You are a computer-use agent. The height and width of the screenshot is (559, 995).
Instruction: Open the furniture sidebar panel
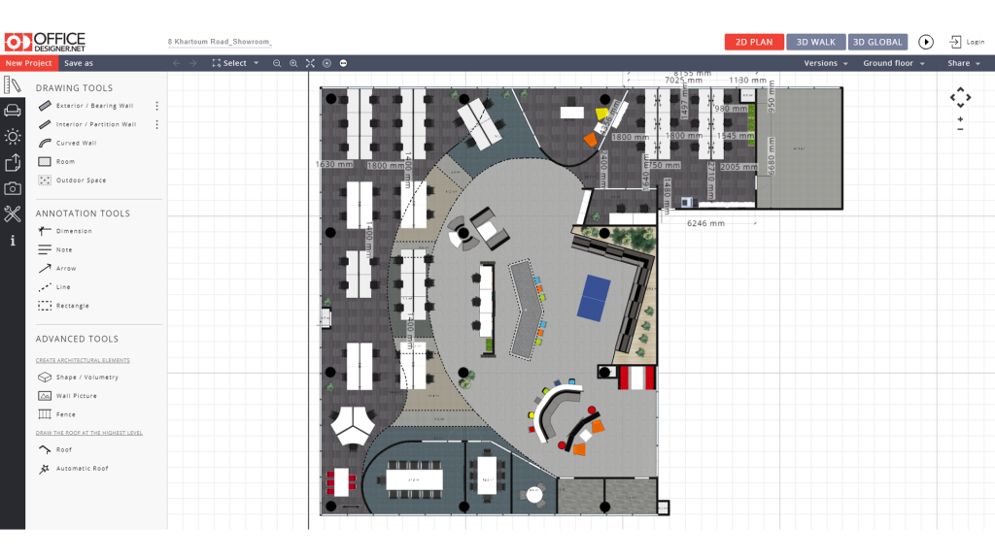click(12, 111)
